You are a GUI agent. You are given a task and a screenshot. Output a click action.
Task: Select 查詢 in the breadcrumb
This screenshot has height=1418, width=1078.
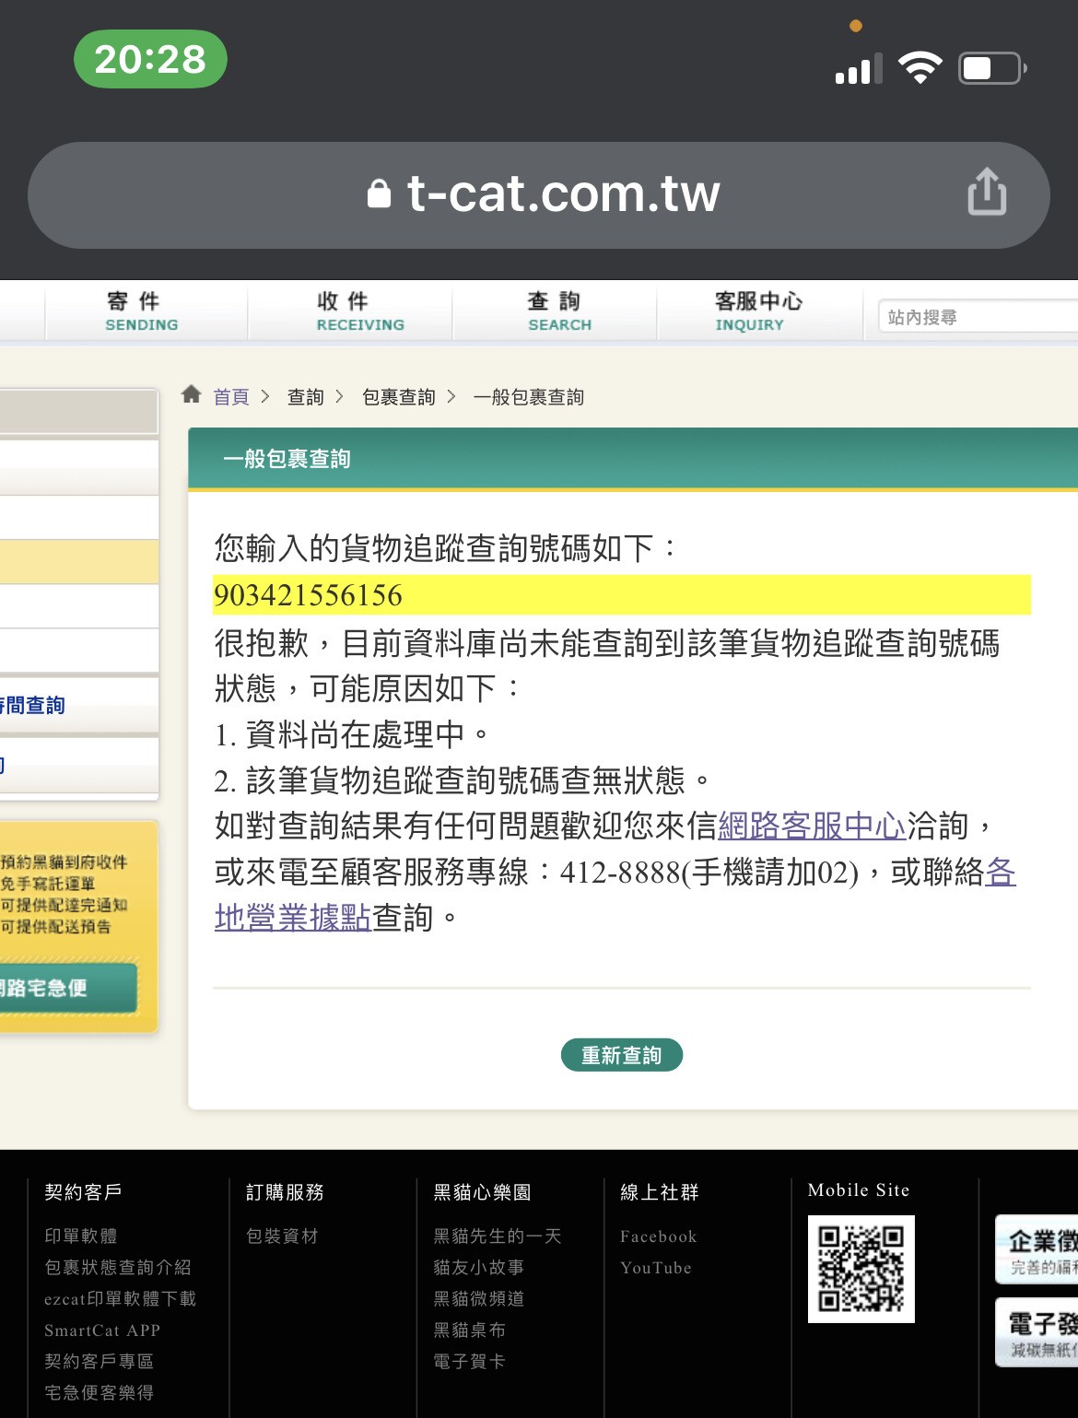pos(306,396)
